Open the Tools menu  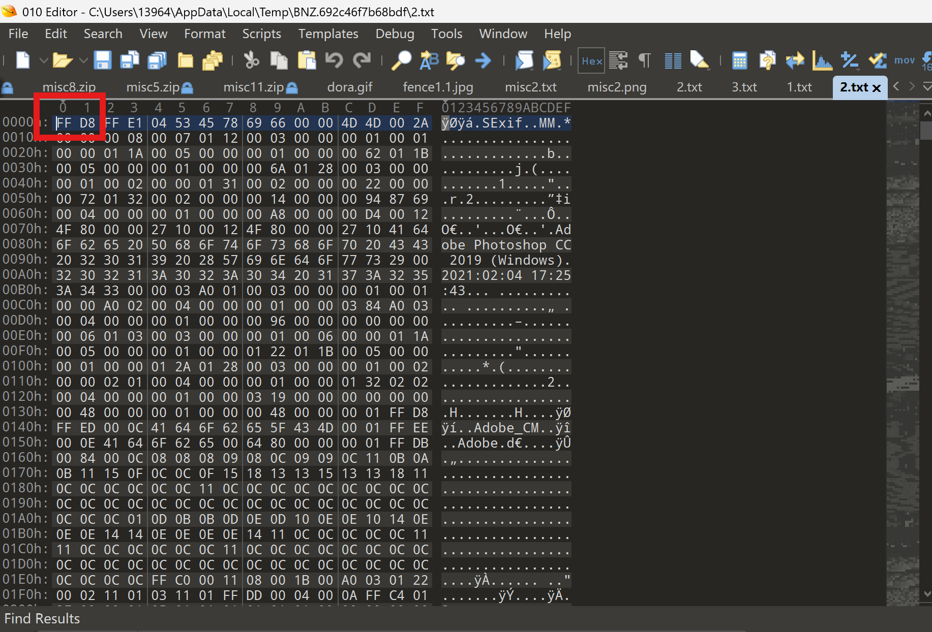pos(446,34)
